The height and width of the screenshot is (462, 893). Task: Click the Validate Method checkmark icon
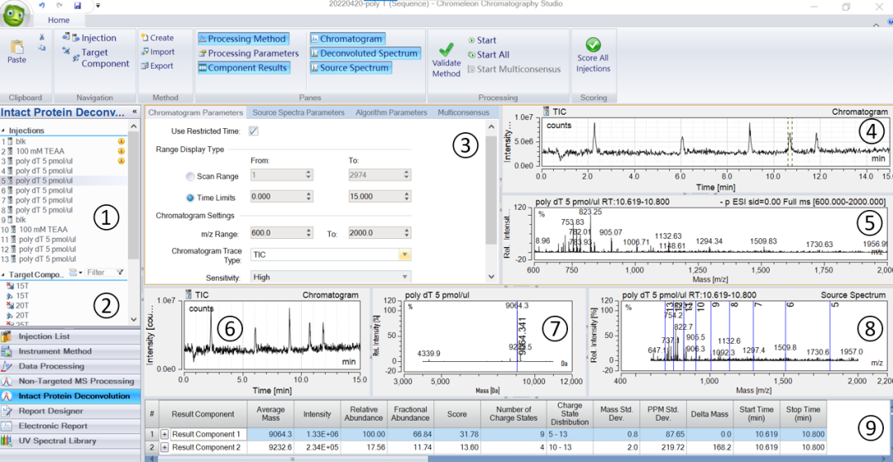pos(446,50)
